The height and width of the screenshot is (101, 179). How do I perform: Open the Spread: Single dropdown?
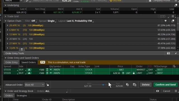[x=47, y=21]
